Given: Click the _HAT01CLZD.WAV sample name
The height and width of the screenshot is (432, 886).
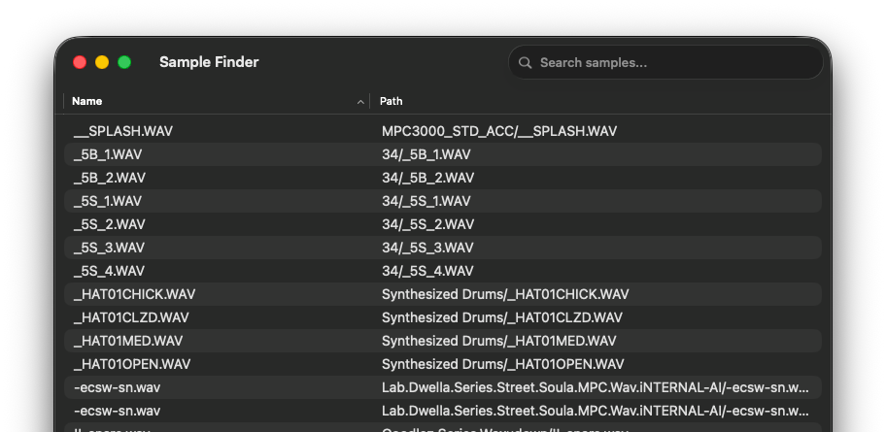Looking at the screenshot, I should tap(130, 317).
